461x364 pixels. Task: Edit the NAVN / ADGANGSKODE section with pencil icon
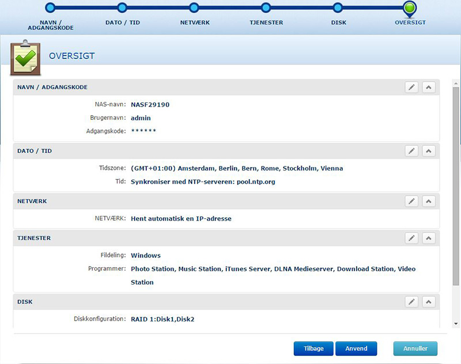tap(411, 87)
